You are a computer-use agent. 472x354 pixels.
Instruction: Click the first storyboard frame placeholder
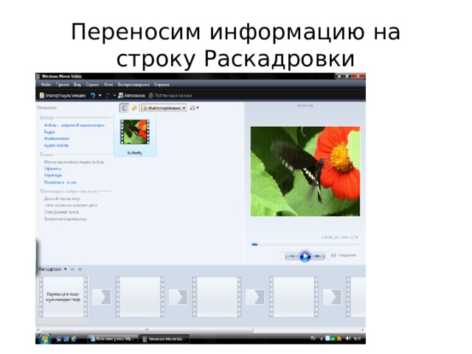(x=63, y=296)
